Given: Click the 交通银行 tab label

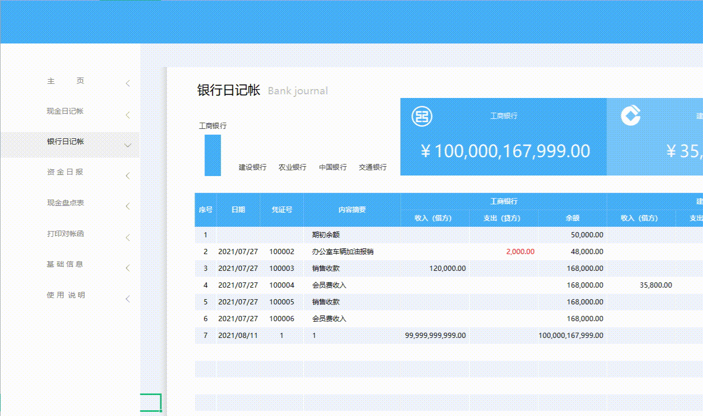Looking at the screenshot, I should pyautogui.click(x=372, y=167).
